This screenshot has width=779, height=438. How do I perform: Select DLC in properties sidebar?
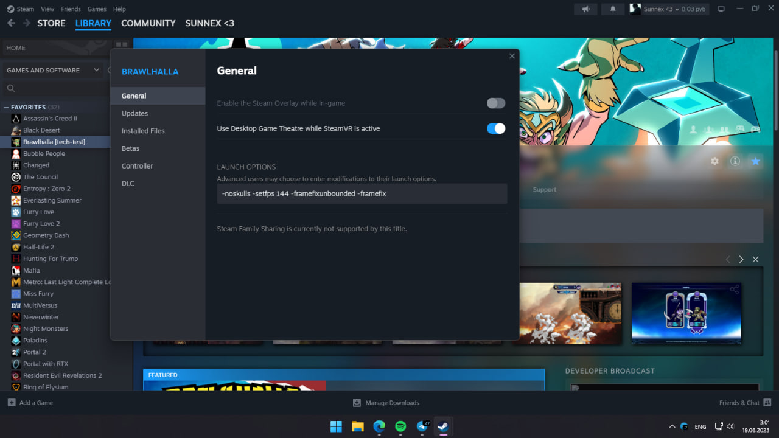coord(158,184)
